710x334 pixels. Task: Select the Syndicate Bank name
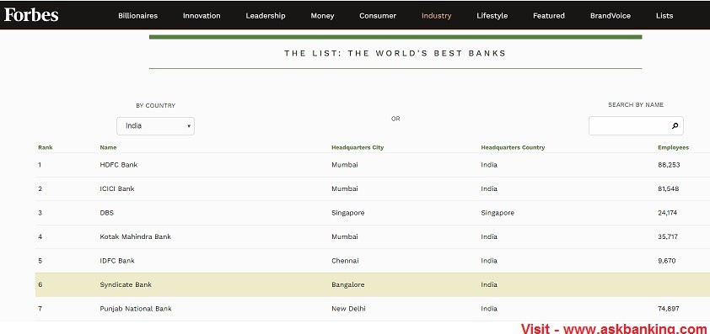pos(126,284)
